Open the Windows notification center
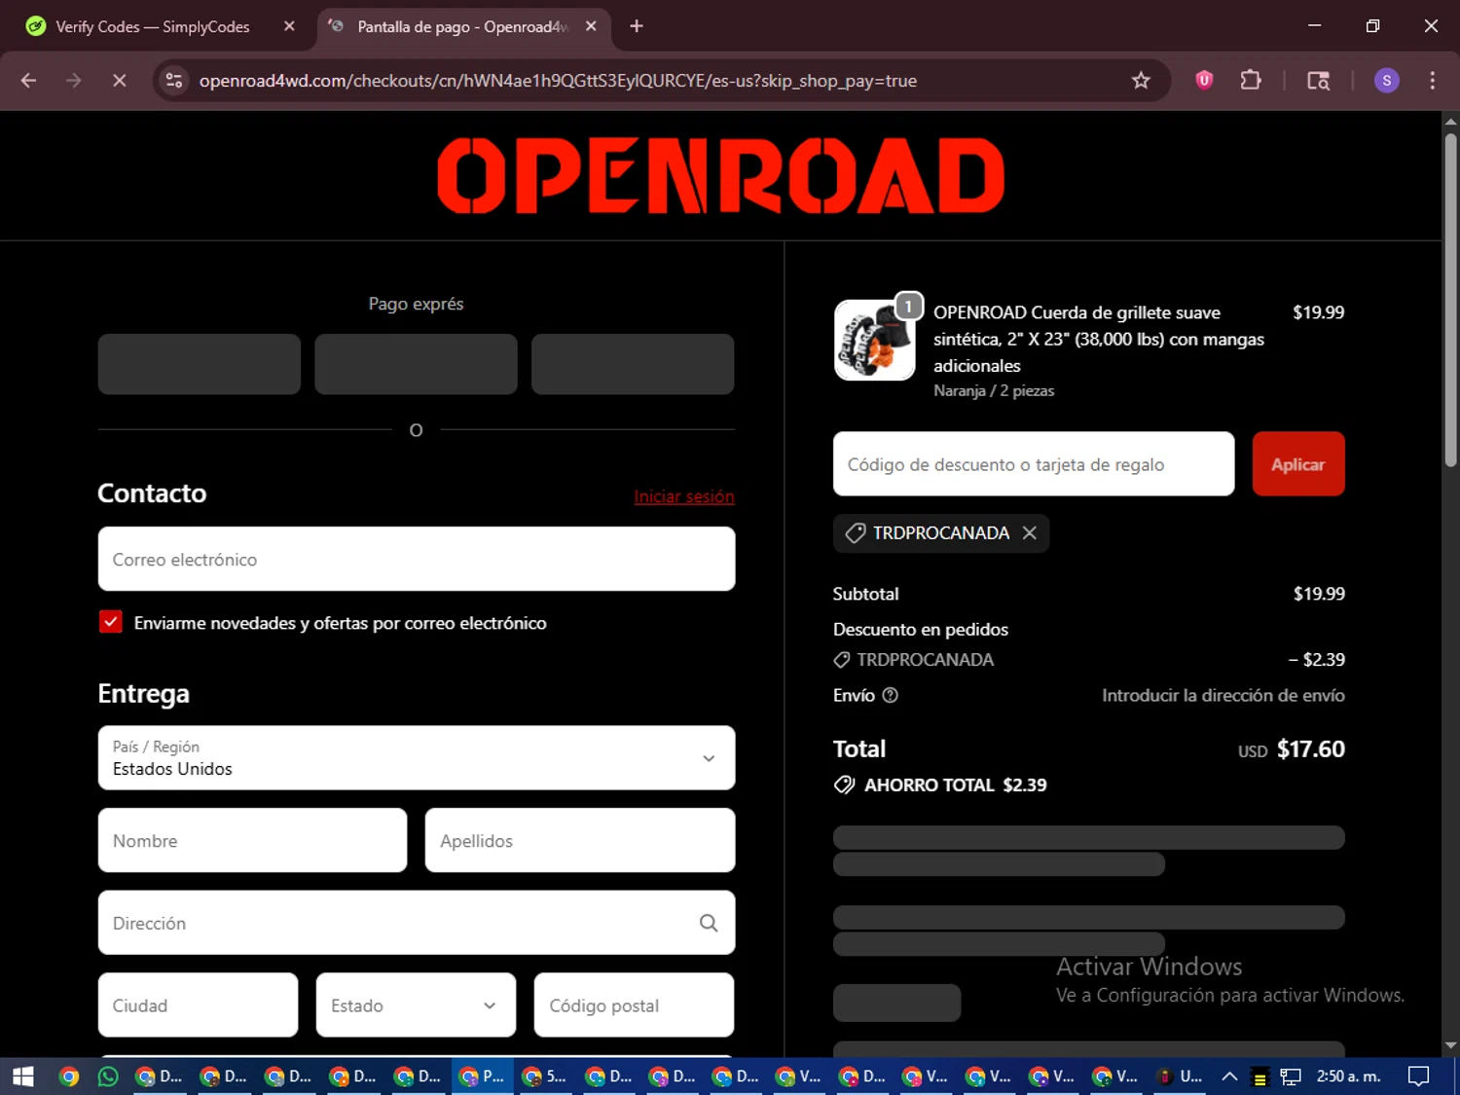 tap(1419, 1076)
